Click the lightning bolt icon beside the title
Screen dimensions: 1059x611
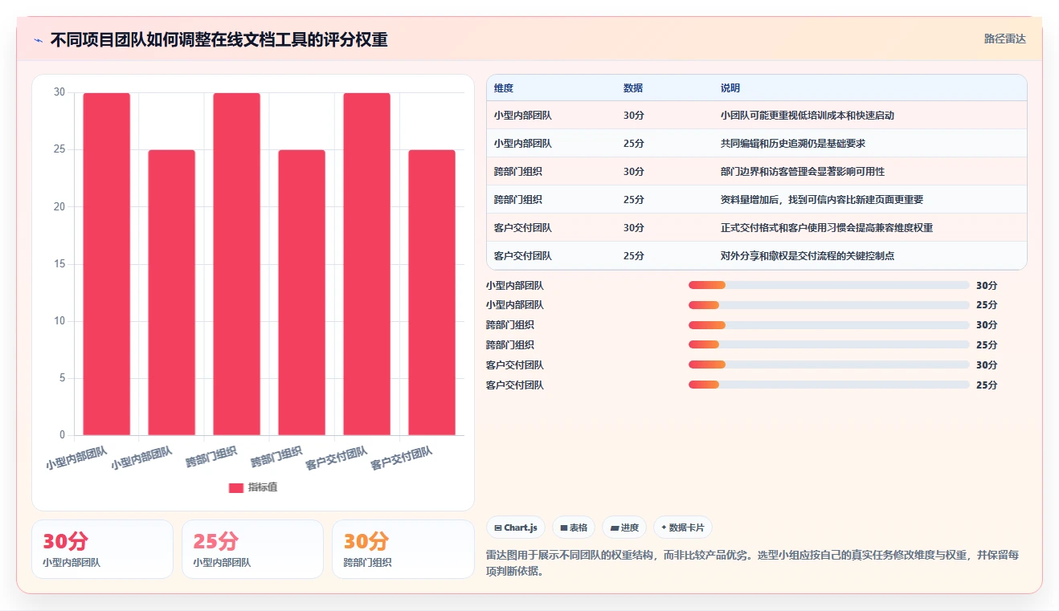(x=39, y=40)
